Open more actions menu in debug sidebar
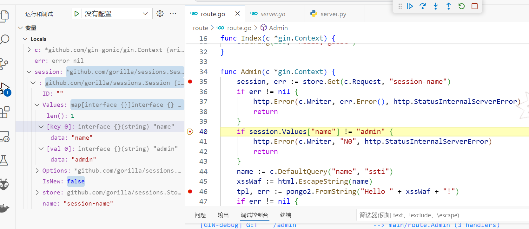Screen dimensions: 529x229 coord(173,14)
